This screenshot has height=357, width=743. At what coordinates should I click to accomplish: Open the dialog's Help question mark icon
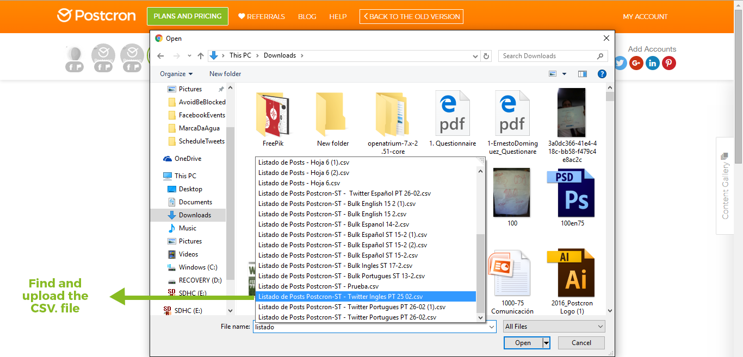coord(602,73)
